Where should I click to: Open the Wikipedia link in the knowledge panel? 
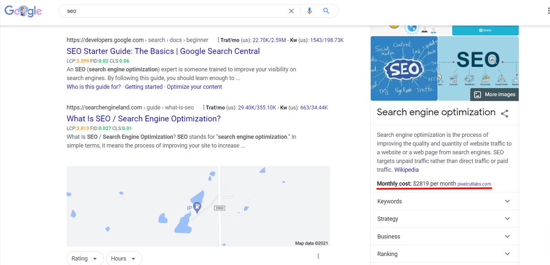[x=406, y=169]
